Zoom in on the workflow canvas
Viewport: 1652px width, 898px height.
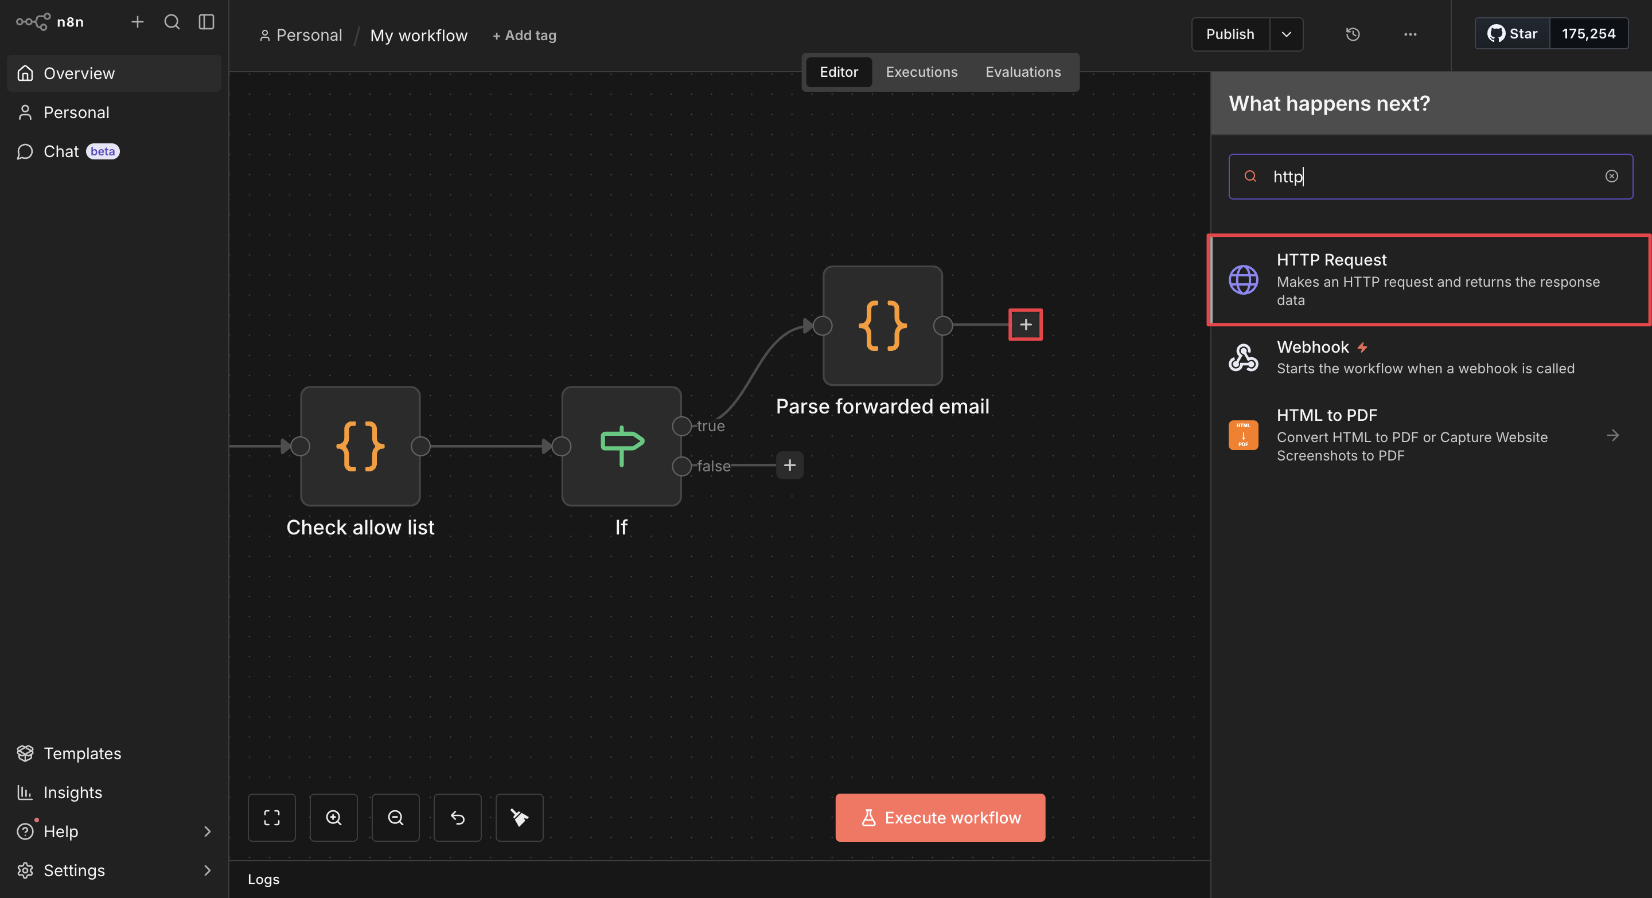(x=333, y=817)
